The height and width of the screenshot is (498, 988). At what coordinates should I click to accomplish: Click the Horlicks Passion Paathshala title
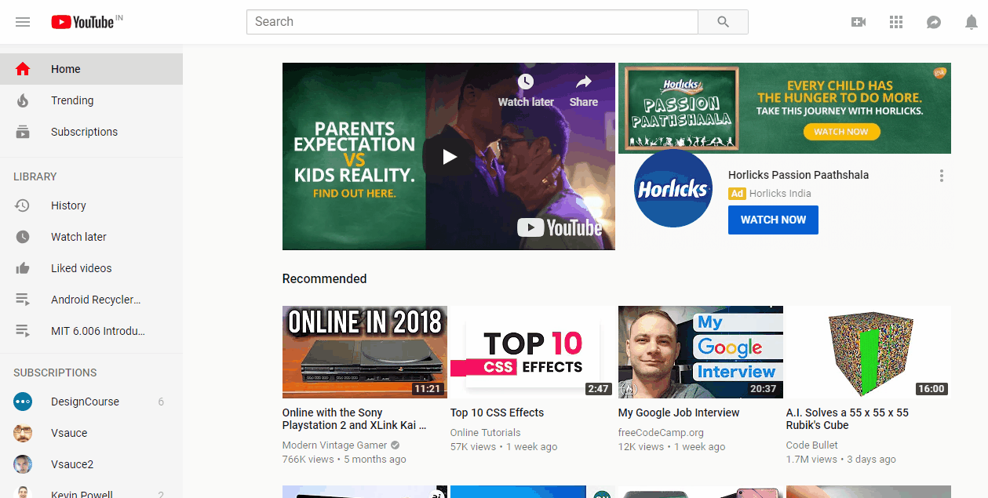pos(798,175)
